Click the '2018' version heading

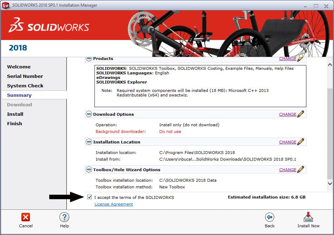[x=18, y=48]
